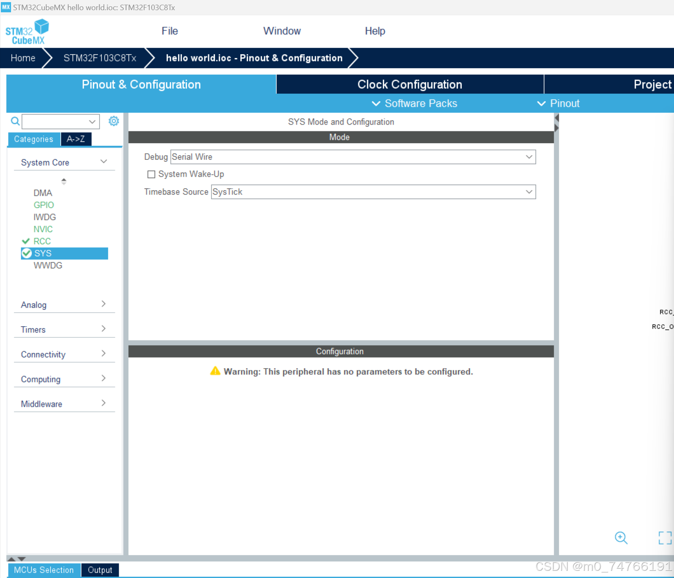Open the Pinout dropdown menu

[558, 103]
